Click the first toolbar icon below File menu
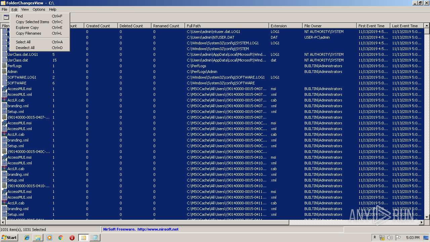Screen dimensions: 430x242 tap(6, 17)
